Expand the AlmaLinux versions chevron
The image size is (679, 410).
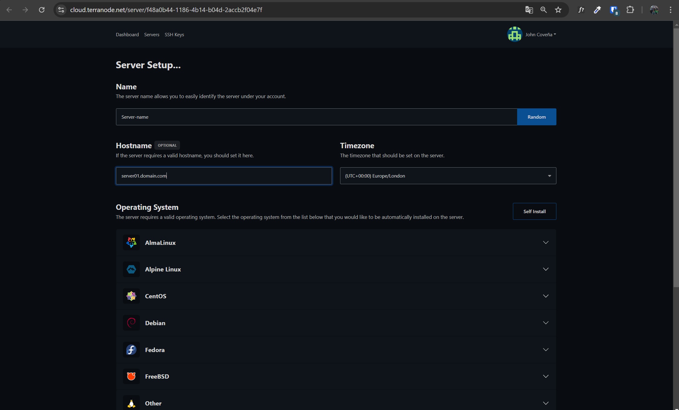(545, 242)
